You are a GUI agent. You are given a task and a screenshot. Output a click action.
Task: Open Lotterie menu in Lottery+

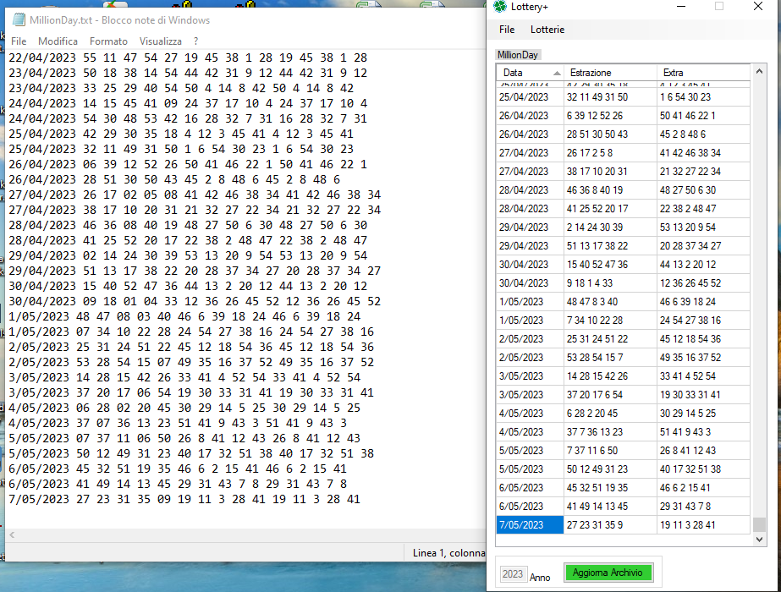547,30
